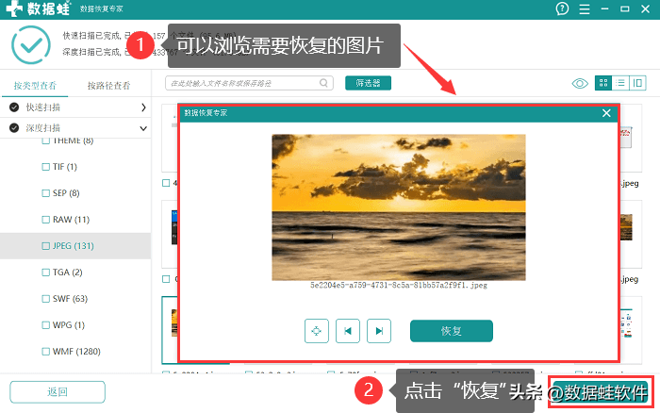Check the WPG (1) checkbox
This screenshot has width=660, height=413.
[46, 325]
